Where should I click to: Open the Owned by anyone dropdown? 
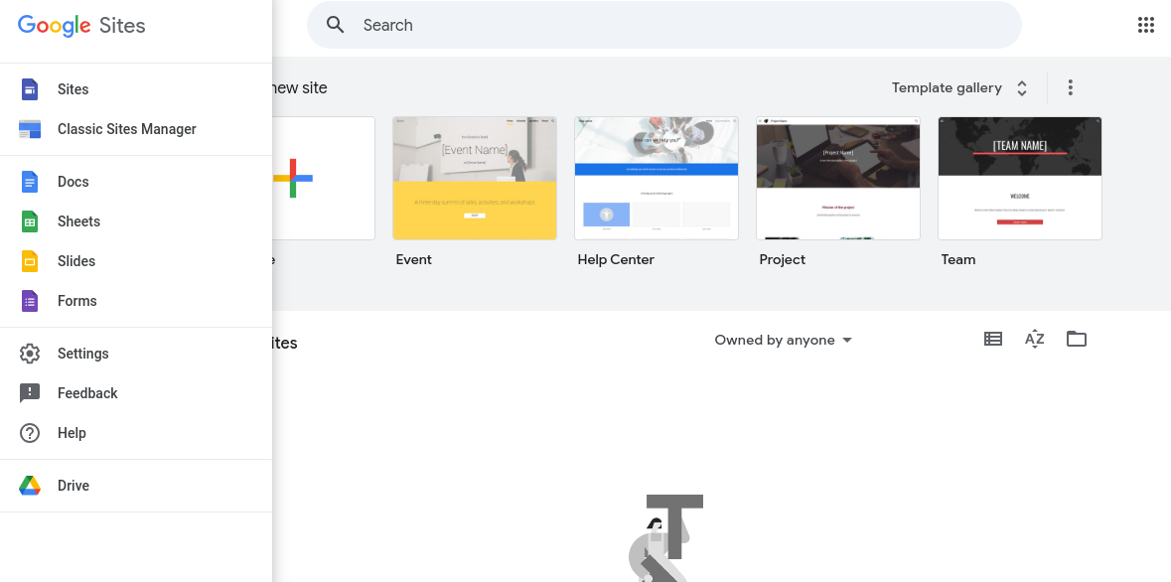[784, 340]
